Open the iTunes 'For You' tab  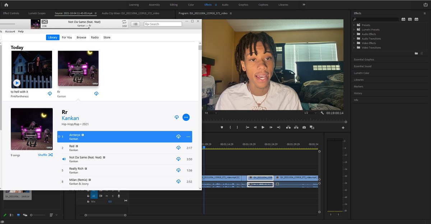click(67, 37)
